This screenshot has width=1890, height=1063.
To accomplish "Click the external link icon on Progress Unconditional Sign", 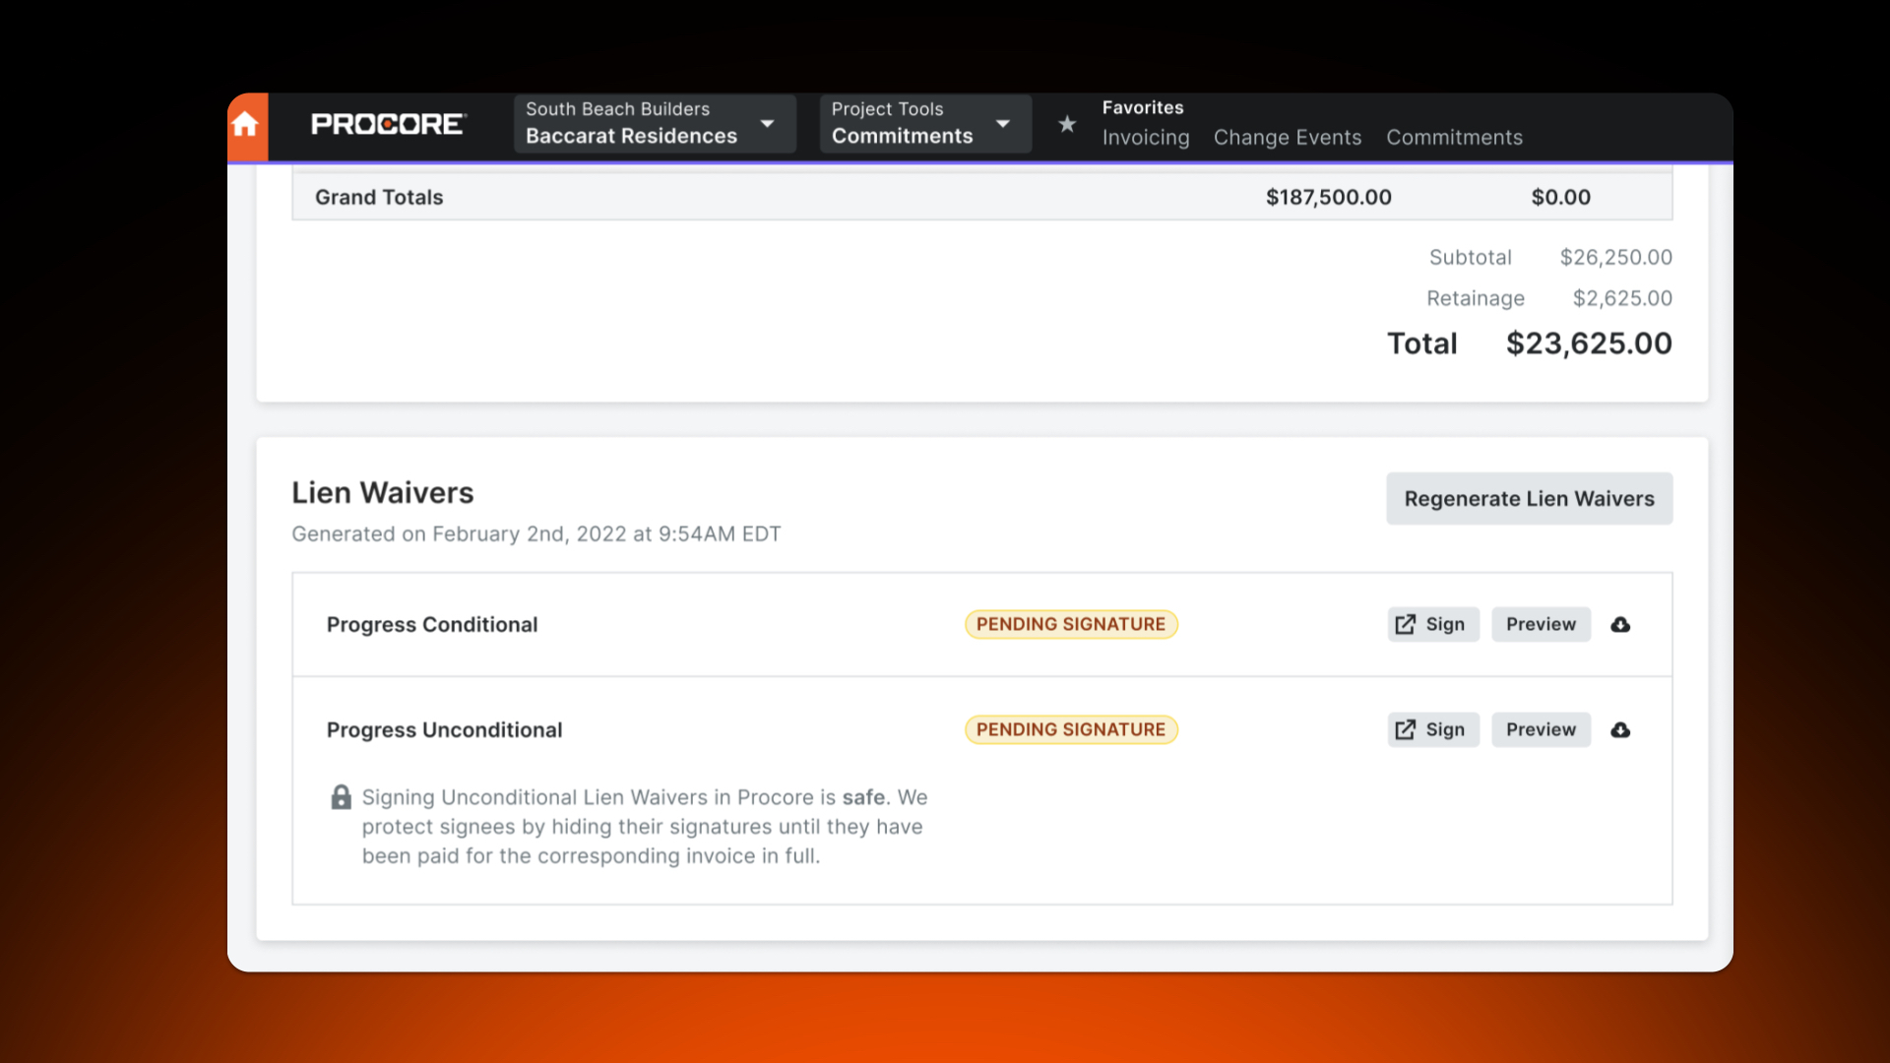I will coord(1406,729).
